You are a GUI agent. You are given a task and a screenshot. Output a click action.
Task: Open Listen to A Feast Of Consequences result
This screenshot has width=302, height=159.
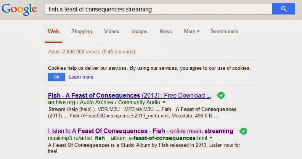click(141, 131)
